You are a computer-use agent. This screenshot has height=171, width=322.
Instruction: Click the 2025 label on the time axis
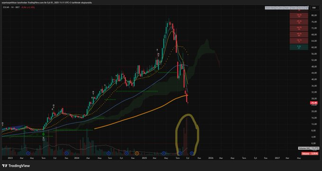(x=144, y=158)
